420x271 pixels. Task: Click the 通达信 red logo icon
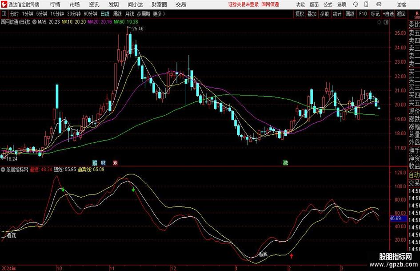tap(4, 4)
